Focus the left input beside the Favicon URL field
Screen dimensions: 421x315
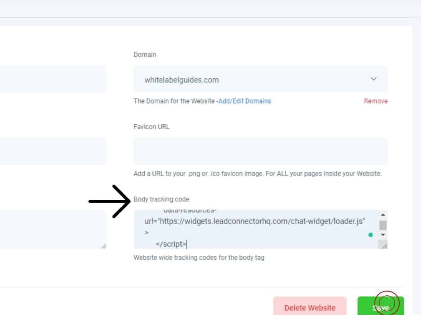coord(53,151)
